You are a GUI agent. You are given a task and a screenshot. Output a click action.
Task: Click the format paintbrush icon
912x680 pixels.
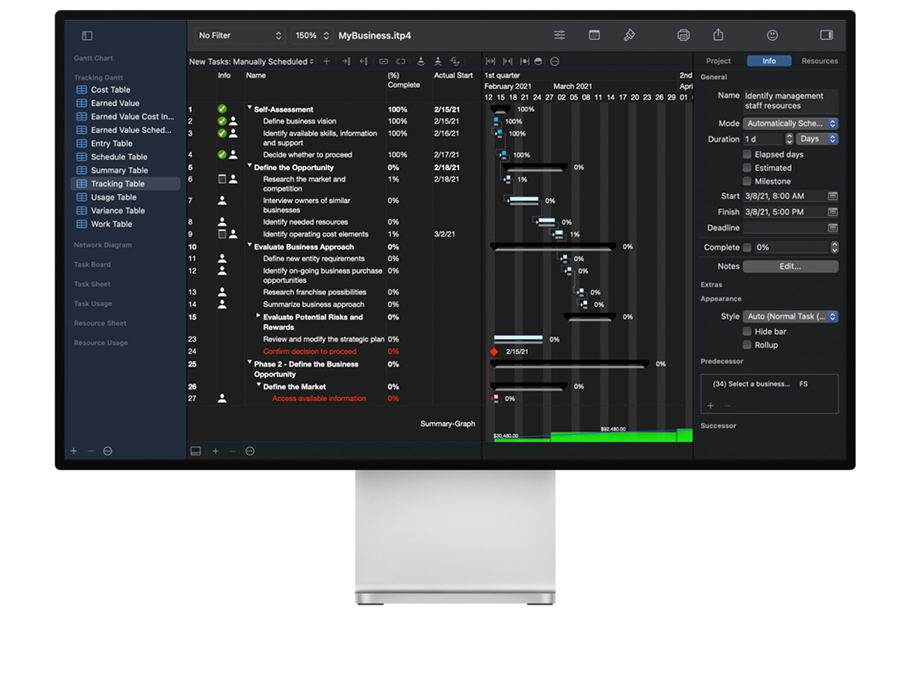[x=629, y=35]
